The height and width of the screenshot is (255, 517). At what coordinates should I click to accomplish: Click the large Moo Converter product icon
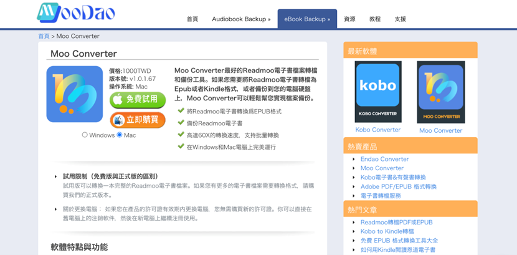point(75,94)
